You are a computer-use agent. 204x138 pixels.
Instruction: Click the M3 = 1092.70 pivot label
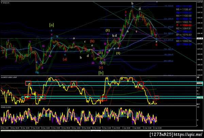(x=184, y=22)
